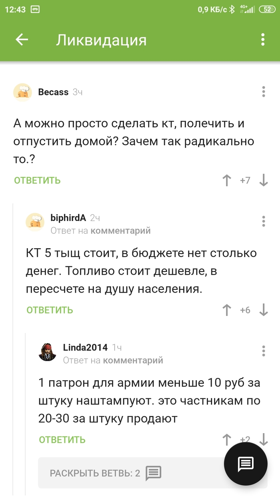Open Linda2014 pirate avatar

click(47, 351)
